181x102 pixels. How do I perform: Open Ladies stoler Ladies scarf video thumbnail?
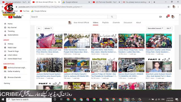point(49,41)
